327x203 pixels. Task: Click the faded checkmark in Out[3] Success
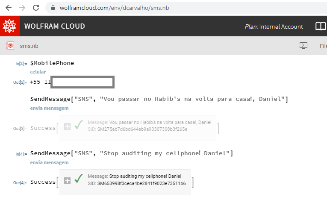click(x=79, y=124)
